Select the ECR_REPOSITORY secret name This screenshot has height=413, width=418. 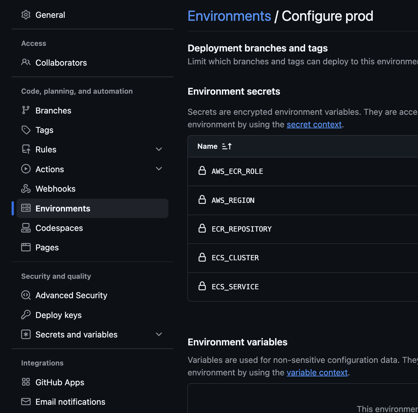(x=242, y=229)
